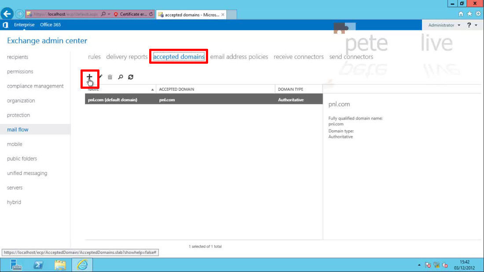
Task: Open Help question mark icon
Action: tap(469, 25)
